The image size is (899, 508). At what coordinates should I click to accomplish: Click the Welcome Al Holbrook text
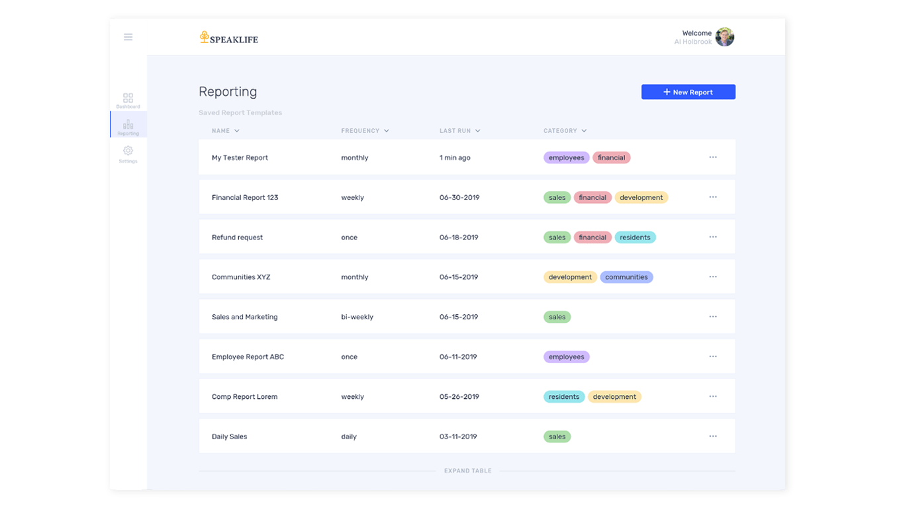(x=693, y=37)
